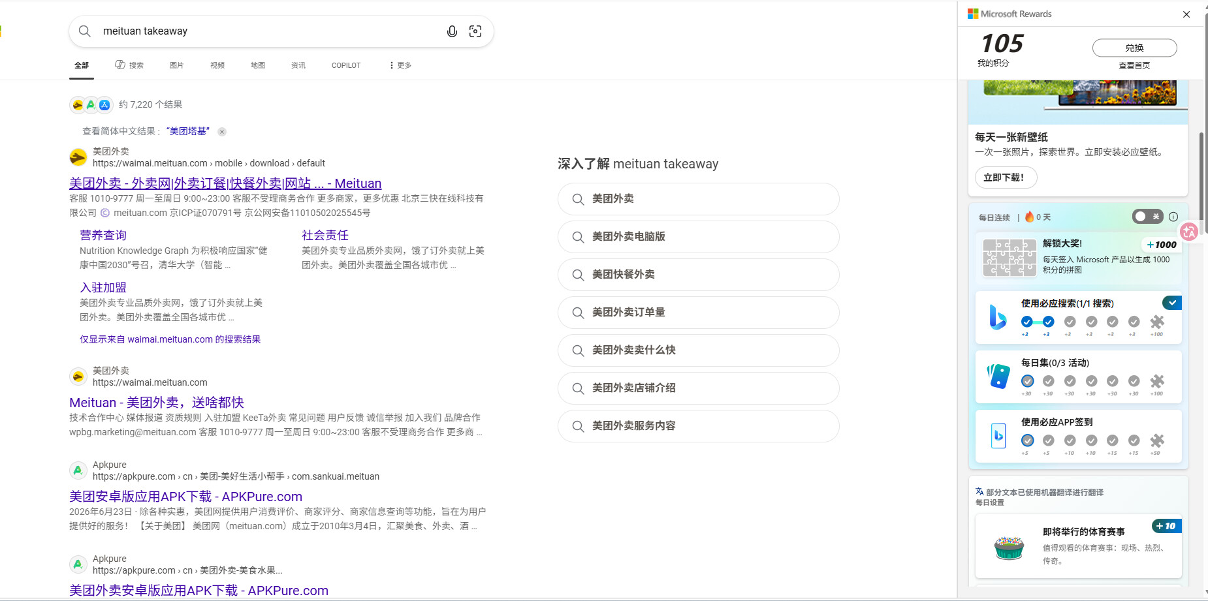Click the 兑换 redeem button
Viewport: 1208px width, 601px height.
[1134, 48]
